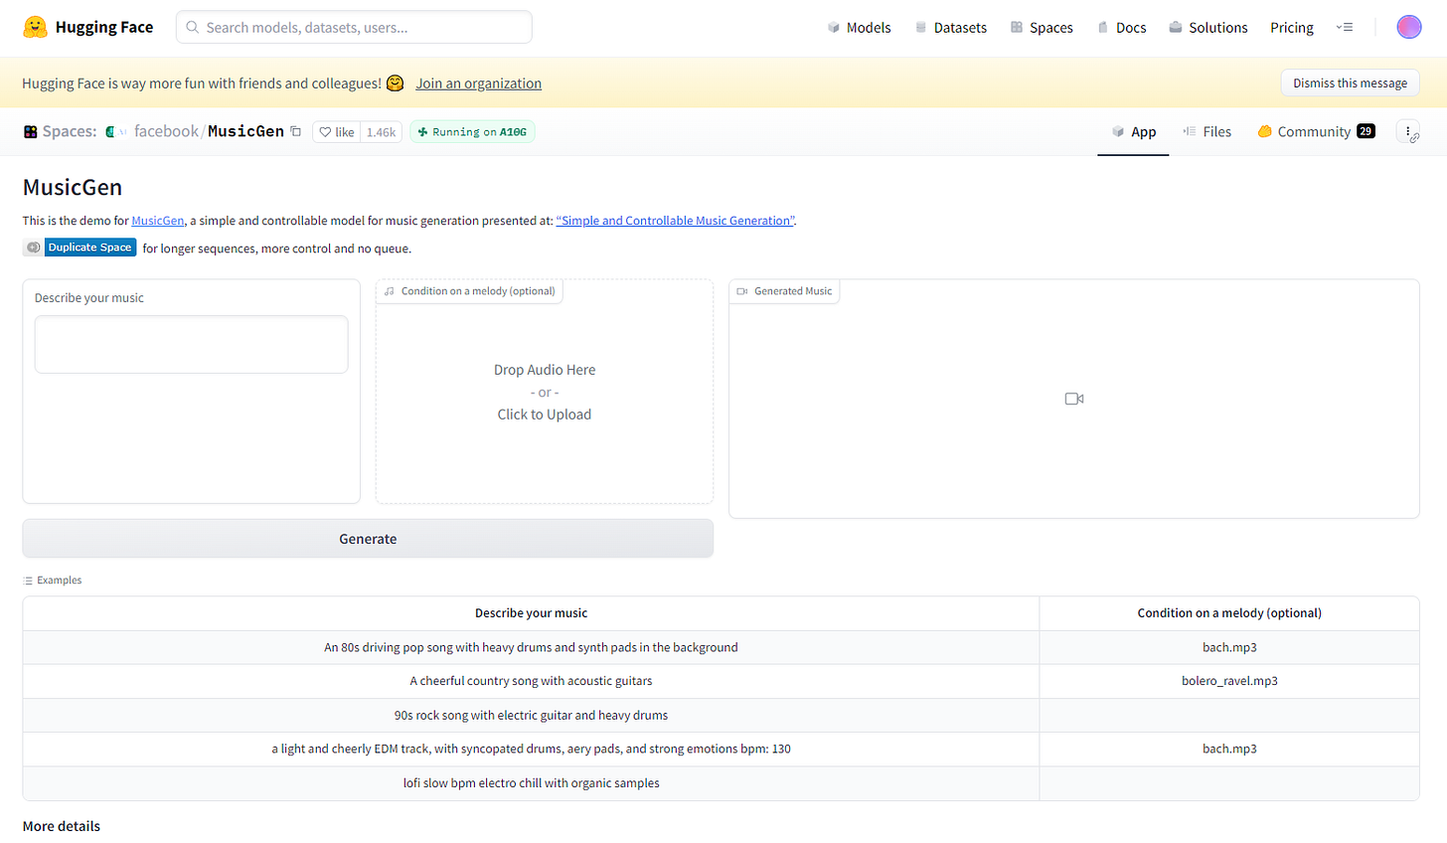1447x843 pixels.
Task: Click the Hugging Face home text logo
Action: [104, 27]
